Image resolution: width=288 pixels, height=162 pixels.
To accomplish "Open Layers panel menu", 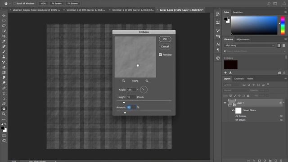I will tap(285, 78).
